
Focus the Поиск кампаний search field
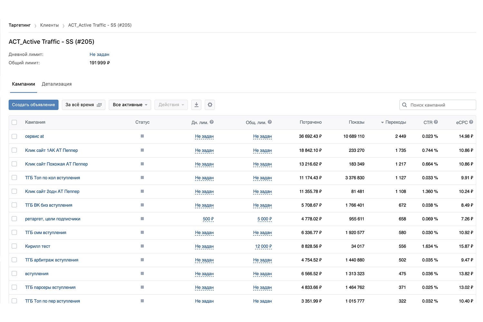pos(438,105)
